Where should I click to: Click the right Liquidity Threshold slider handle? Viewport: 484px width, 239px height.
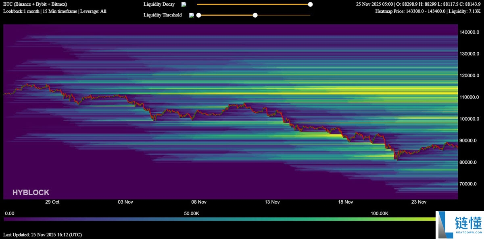255,15
